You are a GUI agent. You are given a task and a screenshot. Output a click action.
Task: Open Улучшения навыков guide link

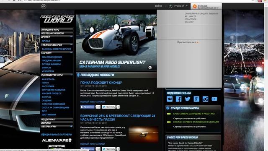tap(54, 90)
